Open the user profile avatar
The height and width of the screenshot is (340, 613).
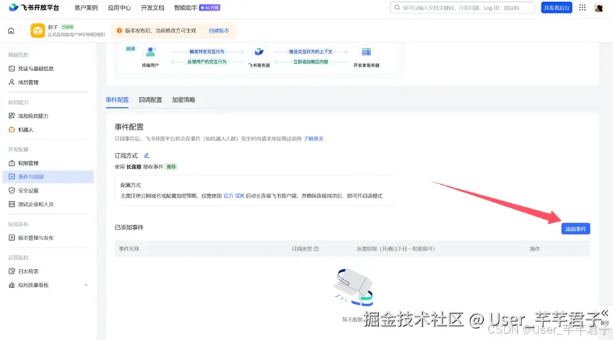599,7
